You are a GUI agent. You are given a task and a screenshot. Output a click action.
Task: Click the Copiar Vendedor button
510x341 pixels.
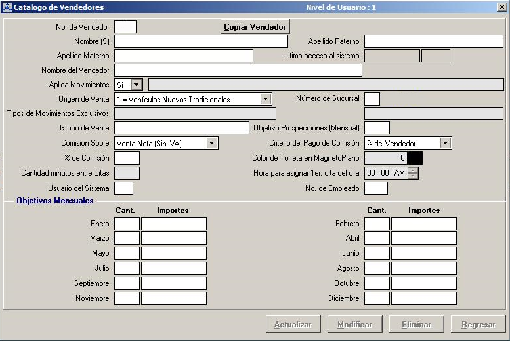pos(255,27)
